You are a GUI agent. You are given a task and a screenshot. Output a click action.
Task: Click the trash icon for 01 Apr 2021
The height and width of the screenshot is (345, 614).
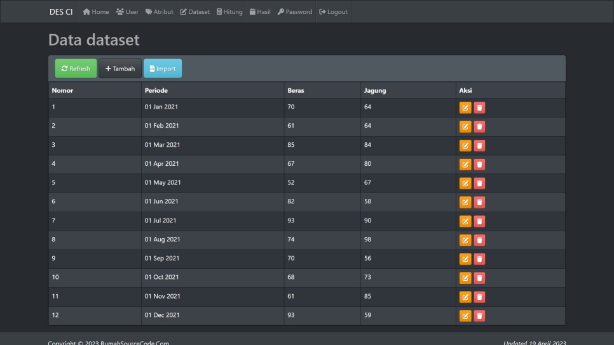click(x=479, y=165)
